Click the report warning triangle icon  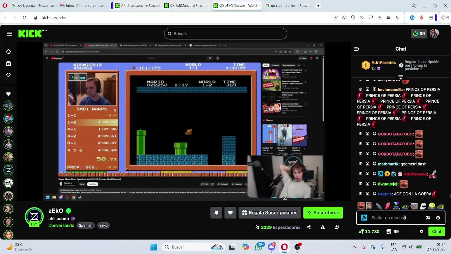click(323, 228)
